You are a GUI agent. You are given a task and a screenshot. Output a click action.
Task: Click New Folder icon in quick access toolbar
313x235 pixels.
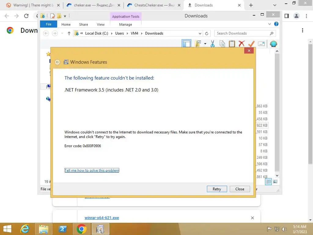pyautogui.click(x=59, y=16)
